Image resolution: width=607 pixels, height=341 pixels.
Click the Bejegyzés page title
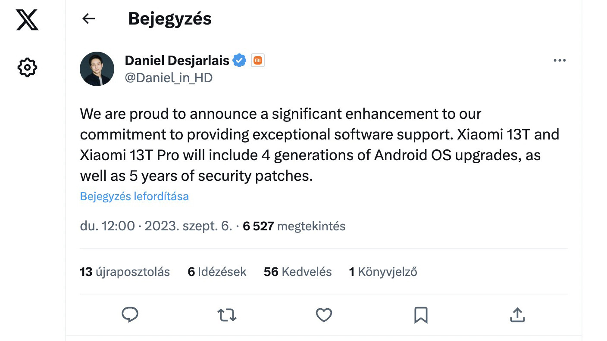169,19
